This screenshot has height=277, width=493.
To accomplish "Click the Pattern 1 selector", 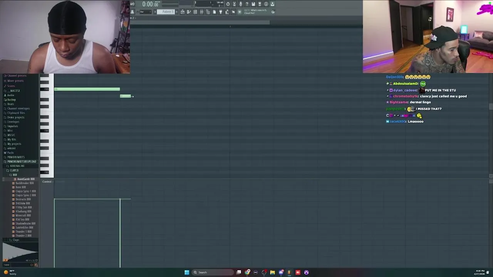I will coord(166,12).
